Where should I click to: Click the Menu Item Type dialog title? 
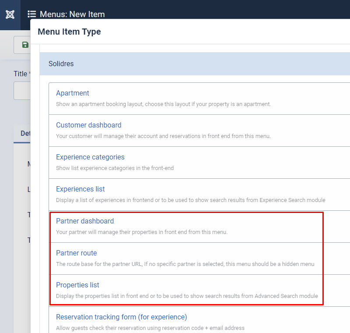(x=69, y=32)
